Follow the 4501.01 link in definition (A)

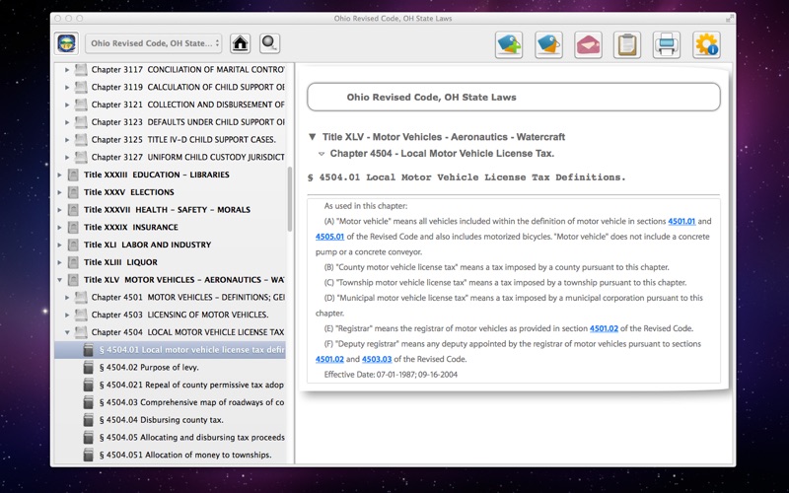tap(681, 221)
